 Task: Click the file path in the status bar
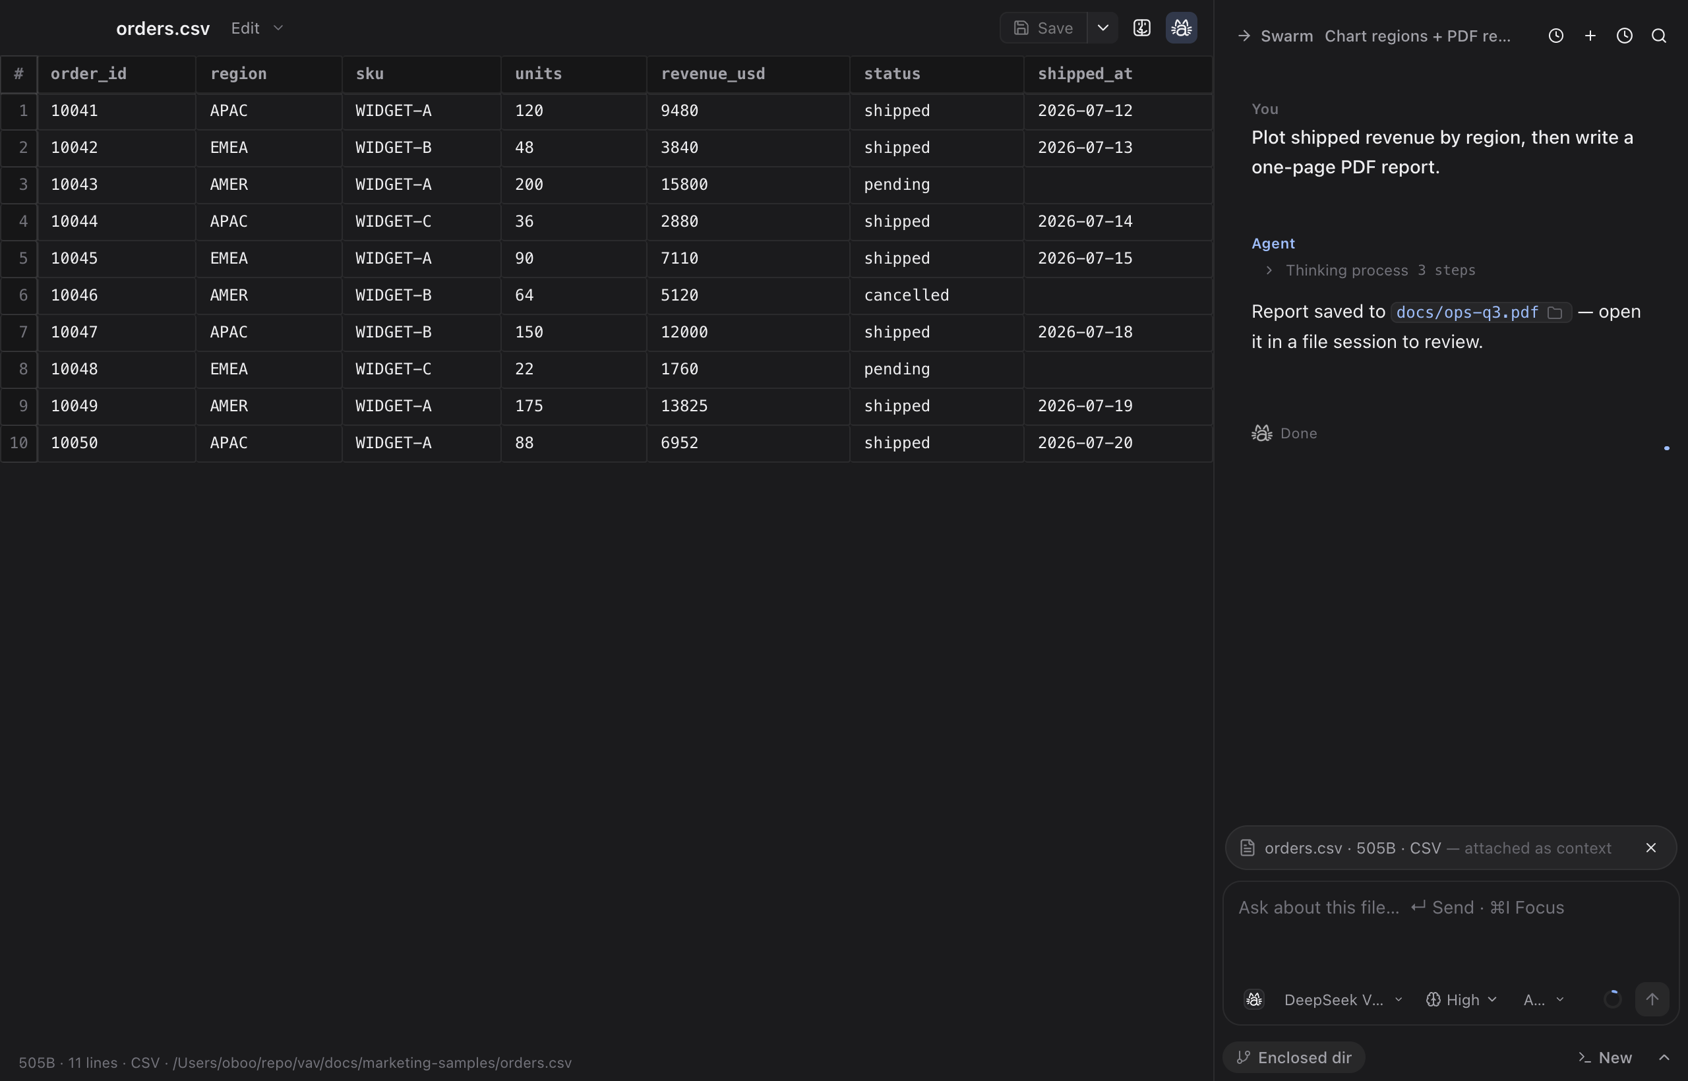coord(372,1063)
